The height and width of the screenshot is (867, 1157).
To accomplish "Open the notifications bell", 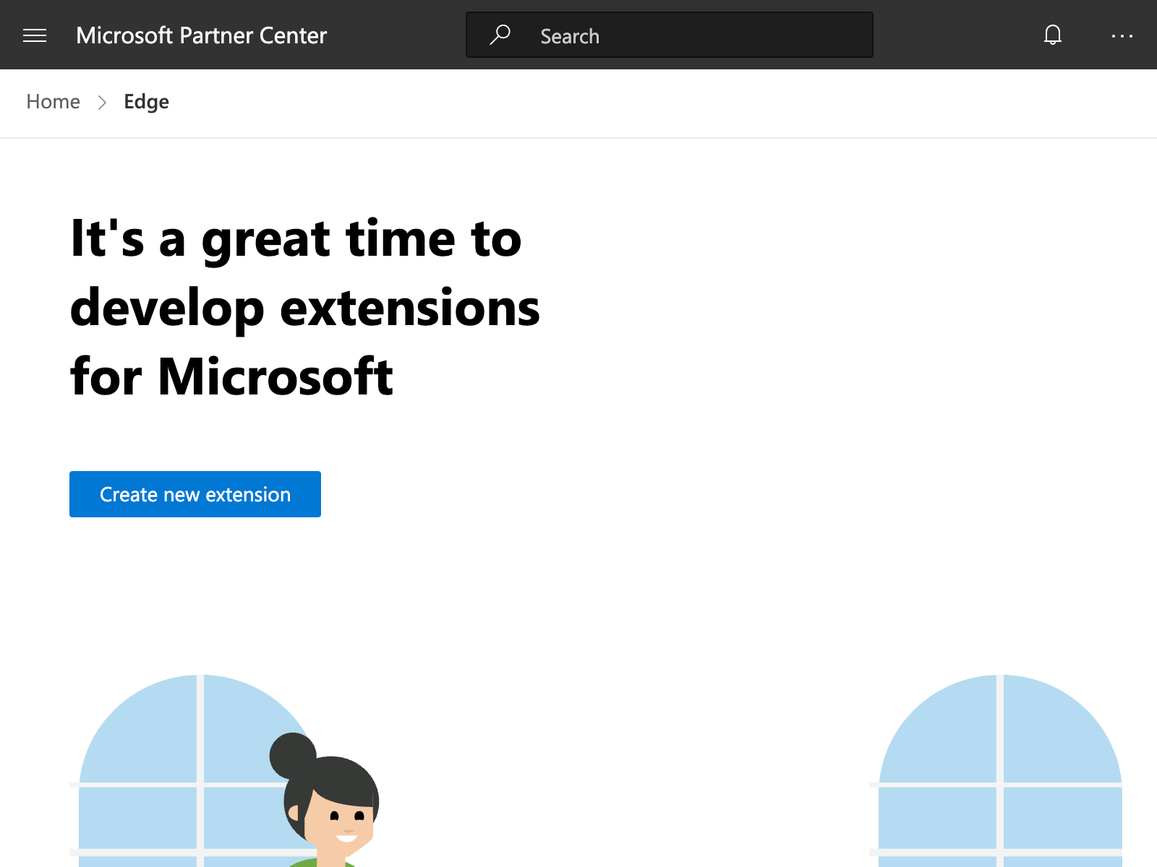I will click(1053, 35).
